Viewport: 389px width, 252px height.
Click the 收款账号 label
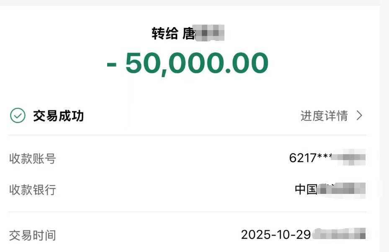[x=32, y=159]
